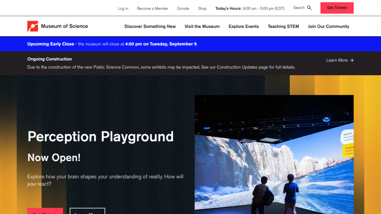Image resolution: width=381 pixels, height=214 pixels.
Task: Click the Learn More arrow icon
Action: [x=351, y=60]
